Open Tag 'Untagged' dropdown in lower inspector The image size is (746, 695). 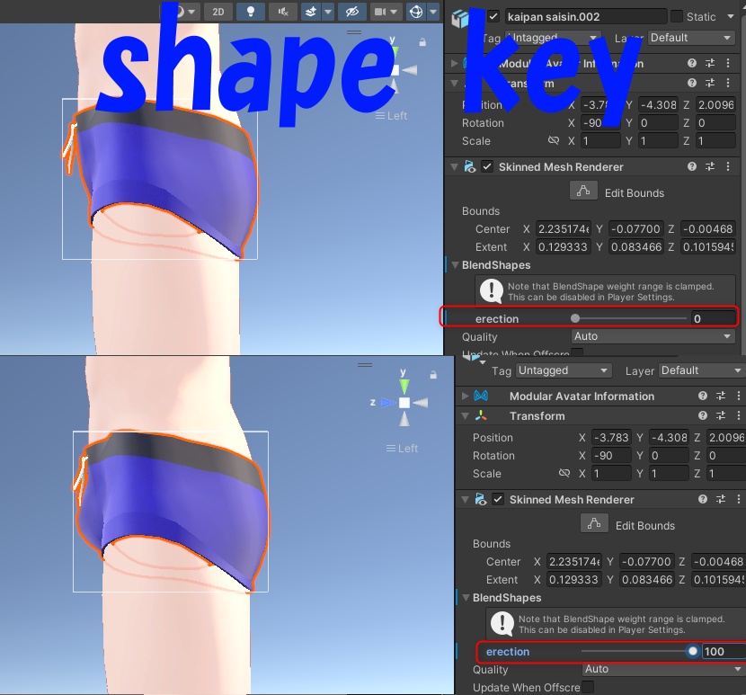point(564,370)
